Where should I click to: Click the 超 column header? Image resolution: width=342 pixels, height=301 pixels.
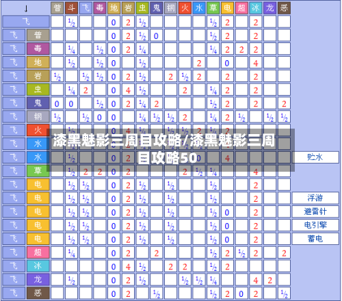[x=241, y=8]
